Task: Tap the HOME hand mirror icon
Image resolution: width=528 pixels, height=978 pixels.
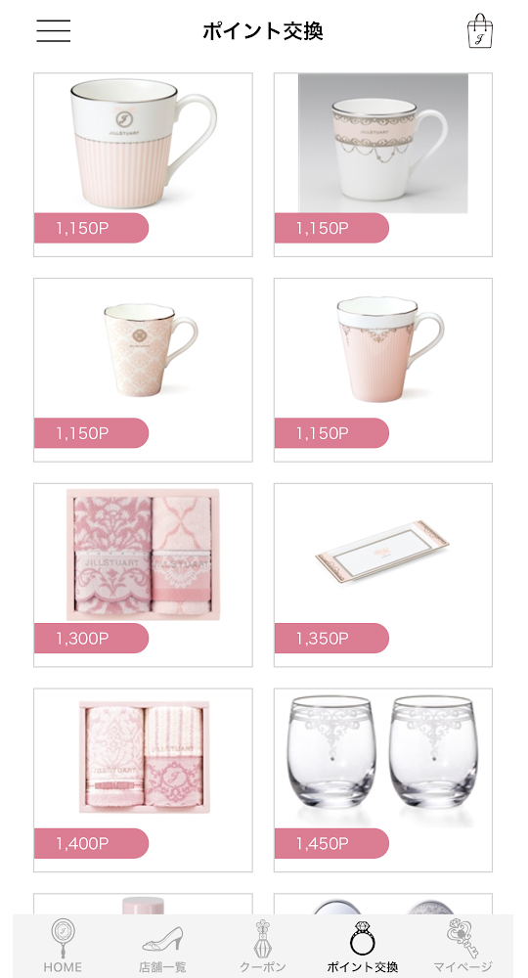Action: pos(63,939)
